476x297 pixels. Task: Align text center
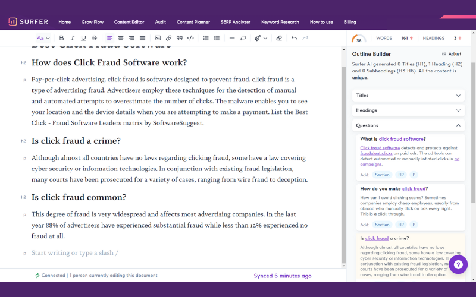[121, 38]
